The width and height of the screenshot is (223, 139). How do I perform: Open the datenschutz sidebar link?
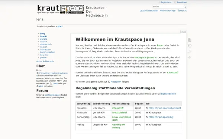pyautogui.click(x=46, y=44)
